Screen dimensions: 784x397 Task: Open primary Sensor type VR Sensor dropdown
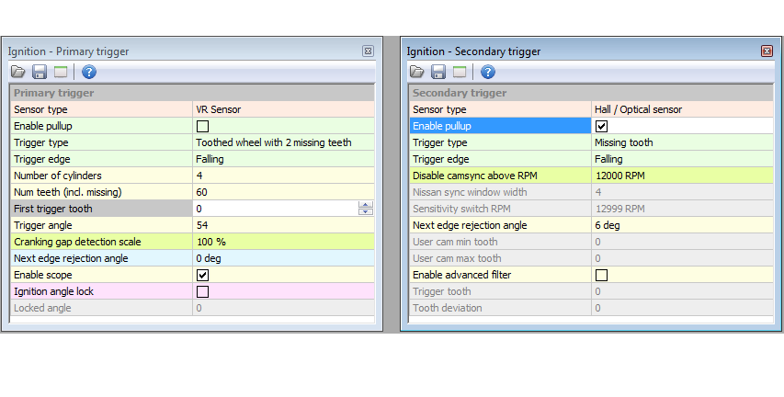pyautogui.click(x=283, y=109)
